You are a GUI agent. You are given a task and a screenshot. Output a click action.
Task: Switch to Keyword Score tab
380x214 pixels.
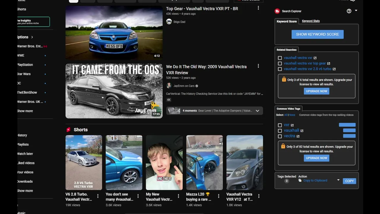(x=286, y=21)
